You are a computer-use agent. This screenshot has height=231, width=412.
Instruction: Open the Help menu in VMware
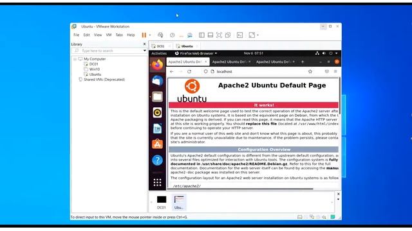pos(131,35)
